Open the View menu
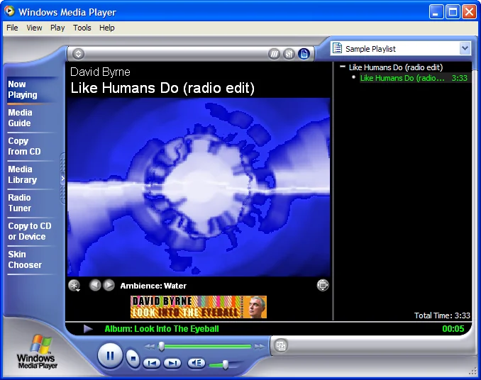The height and width of the screenshot is (380, 481). click(x=34, y=28)
